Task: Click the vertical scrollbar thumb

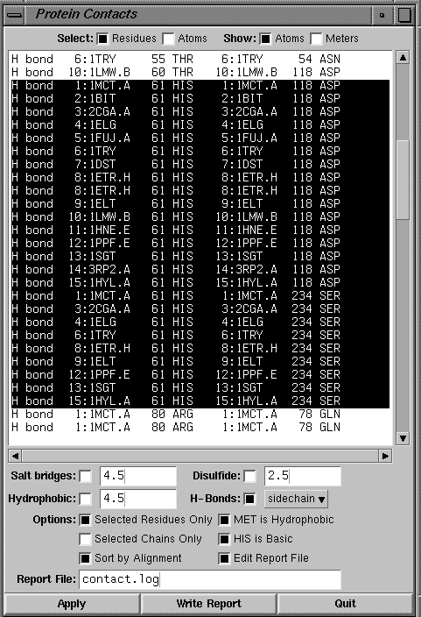Action: point(403,180)
